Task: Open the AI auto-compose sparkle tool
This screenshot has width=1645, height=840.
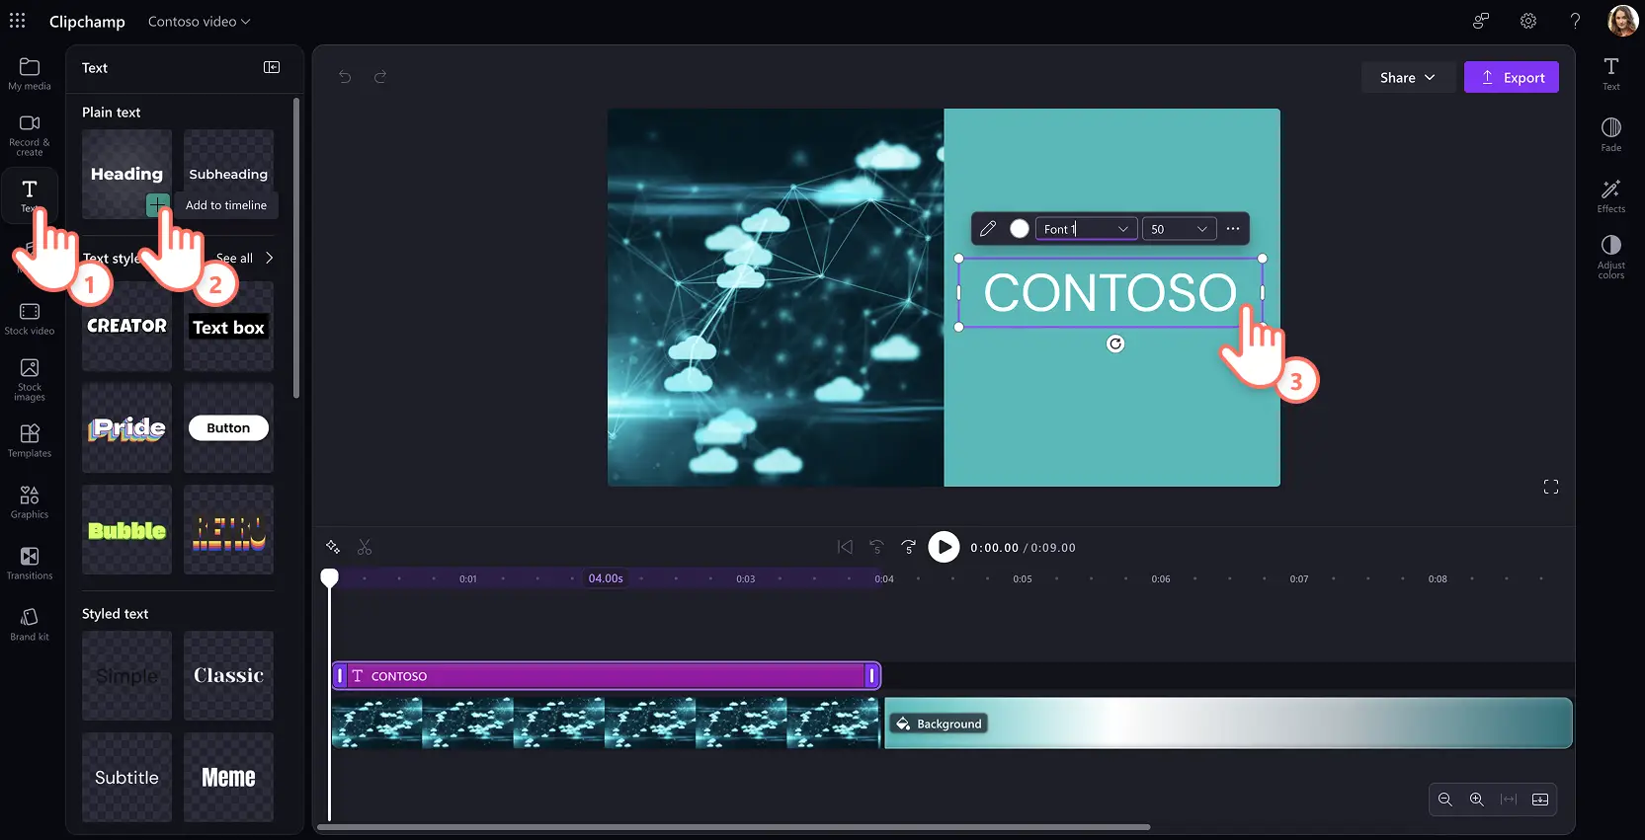Action: pyautogui.click(x=333, y=547)
